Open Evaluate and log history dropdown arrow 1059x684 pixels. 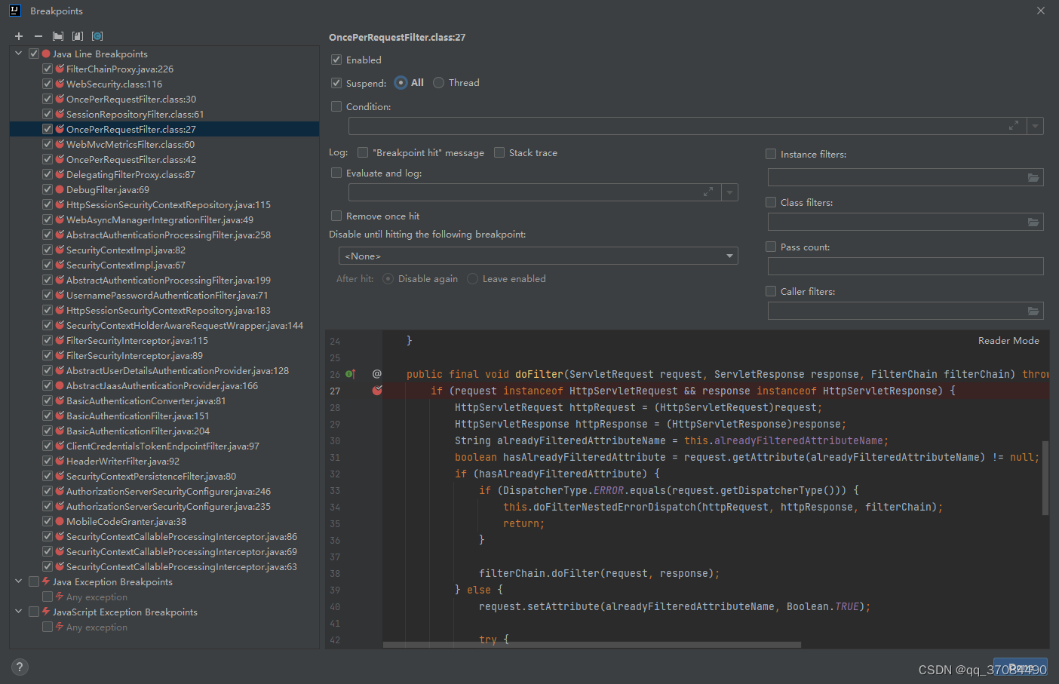(x=729, y=192)
